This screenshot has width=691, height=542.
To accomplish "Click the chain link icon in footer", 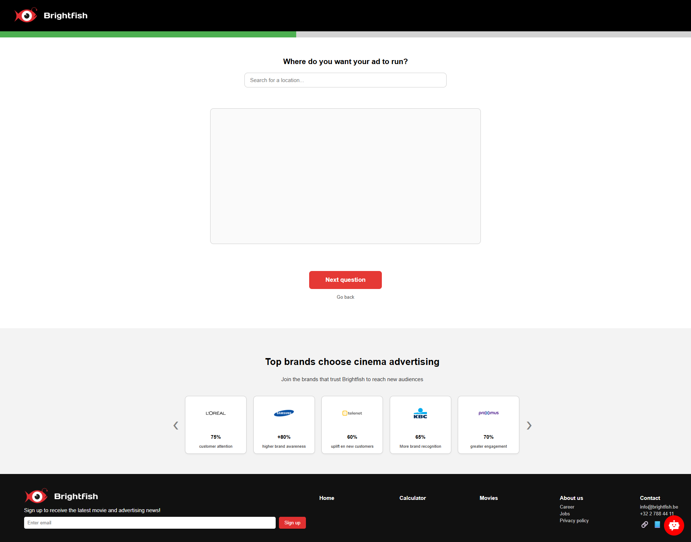I will (x=645, y=524).
